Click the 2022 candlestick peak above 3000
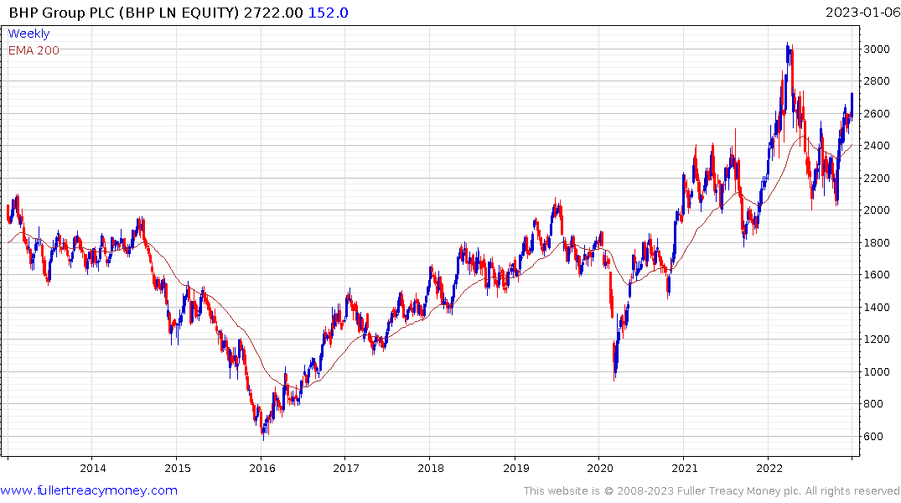Viewport: 901px width, 503px height. click(787, 50)
